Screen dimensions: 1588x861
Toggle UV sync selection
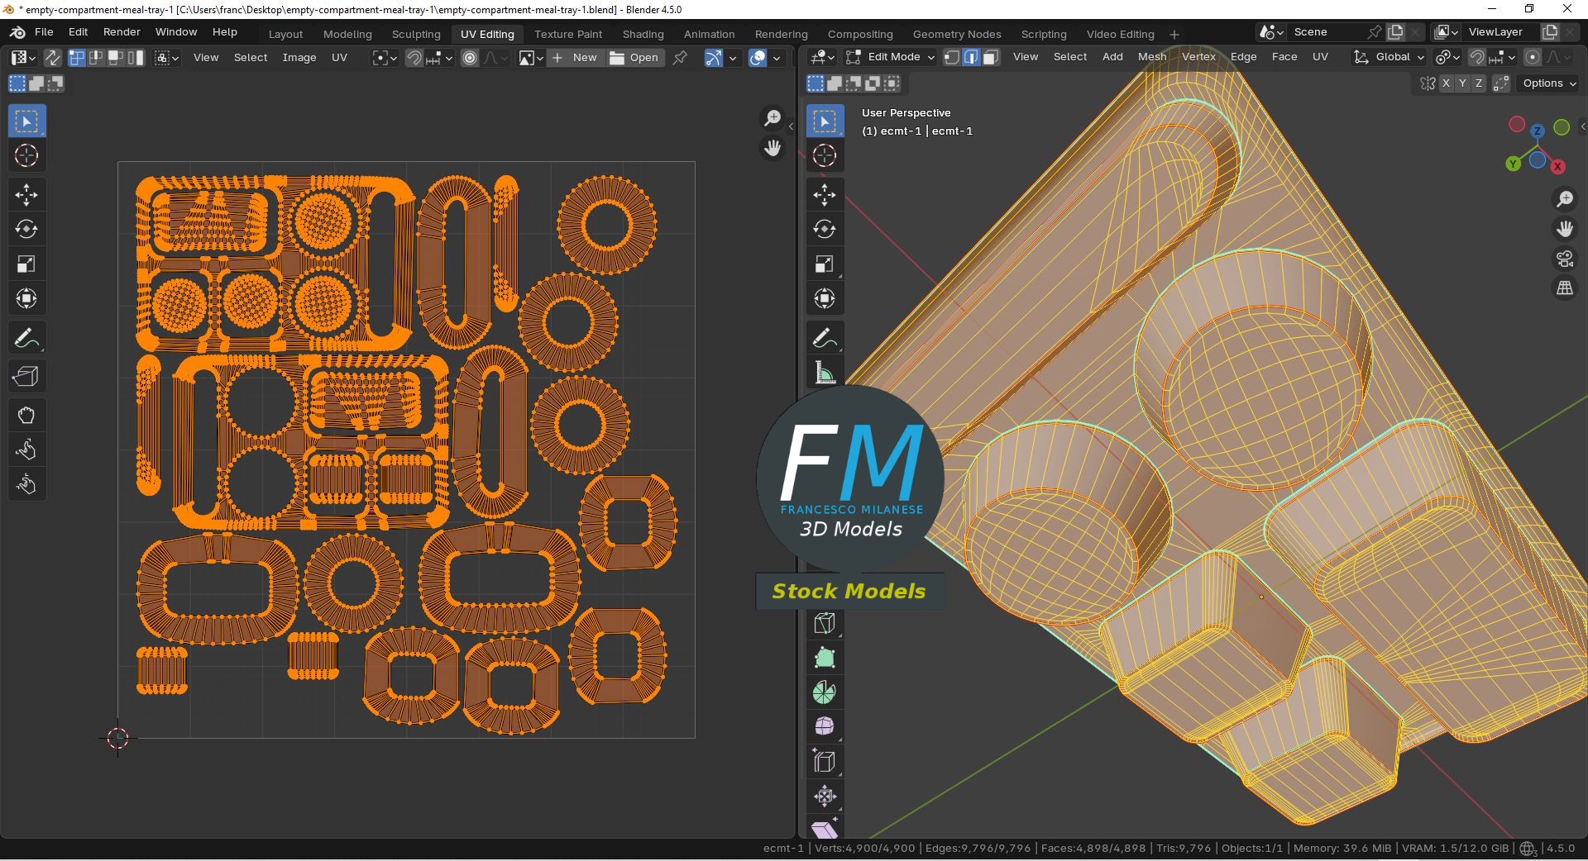pyautogui.click(x=52, y=58)
